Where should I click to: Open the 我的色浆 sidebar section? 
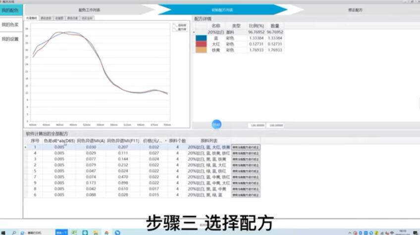coord(10,25)
